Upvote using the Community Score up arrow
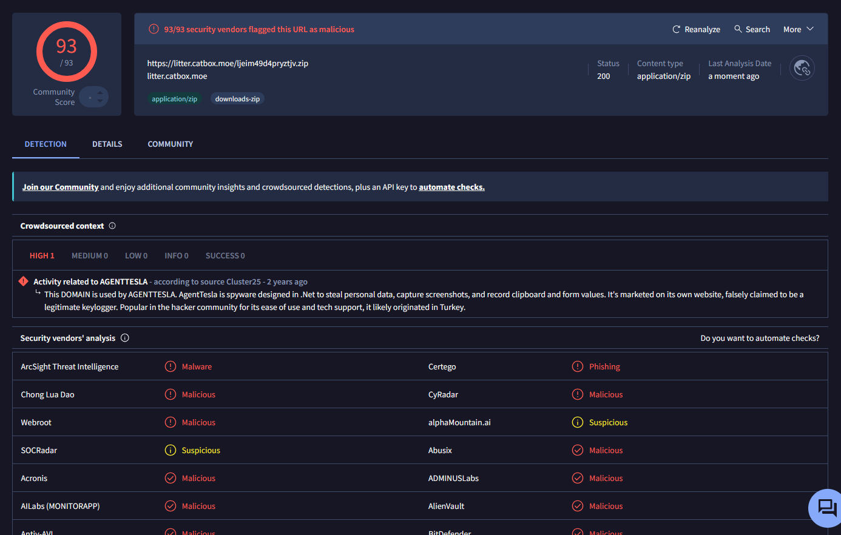The height and width of the screenshot is (535, 841). pyautogui.click(x=100, y=92)
